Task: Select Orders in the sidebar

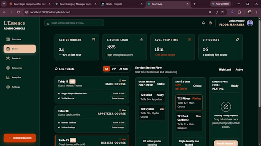Action: [x=20, y=49]
